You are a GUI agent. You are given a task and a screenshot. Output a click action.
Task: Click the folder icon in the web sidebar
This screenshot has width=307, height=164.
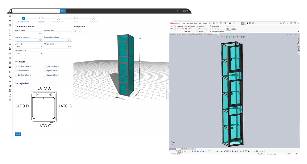click(10, 35)
